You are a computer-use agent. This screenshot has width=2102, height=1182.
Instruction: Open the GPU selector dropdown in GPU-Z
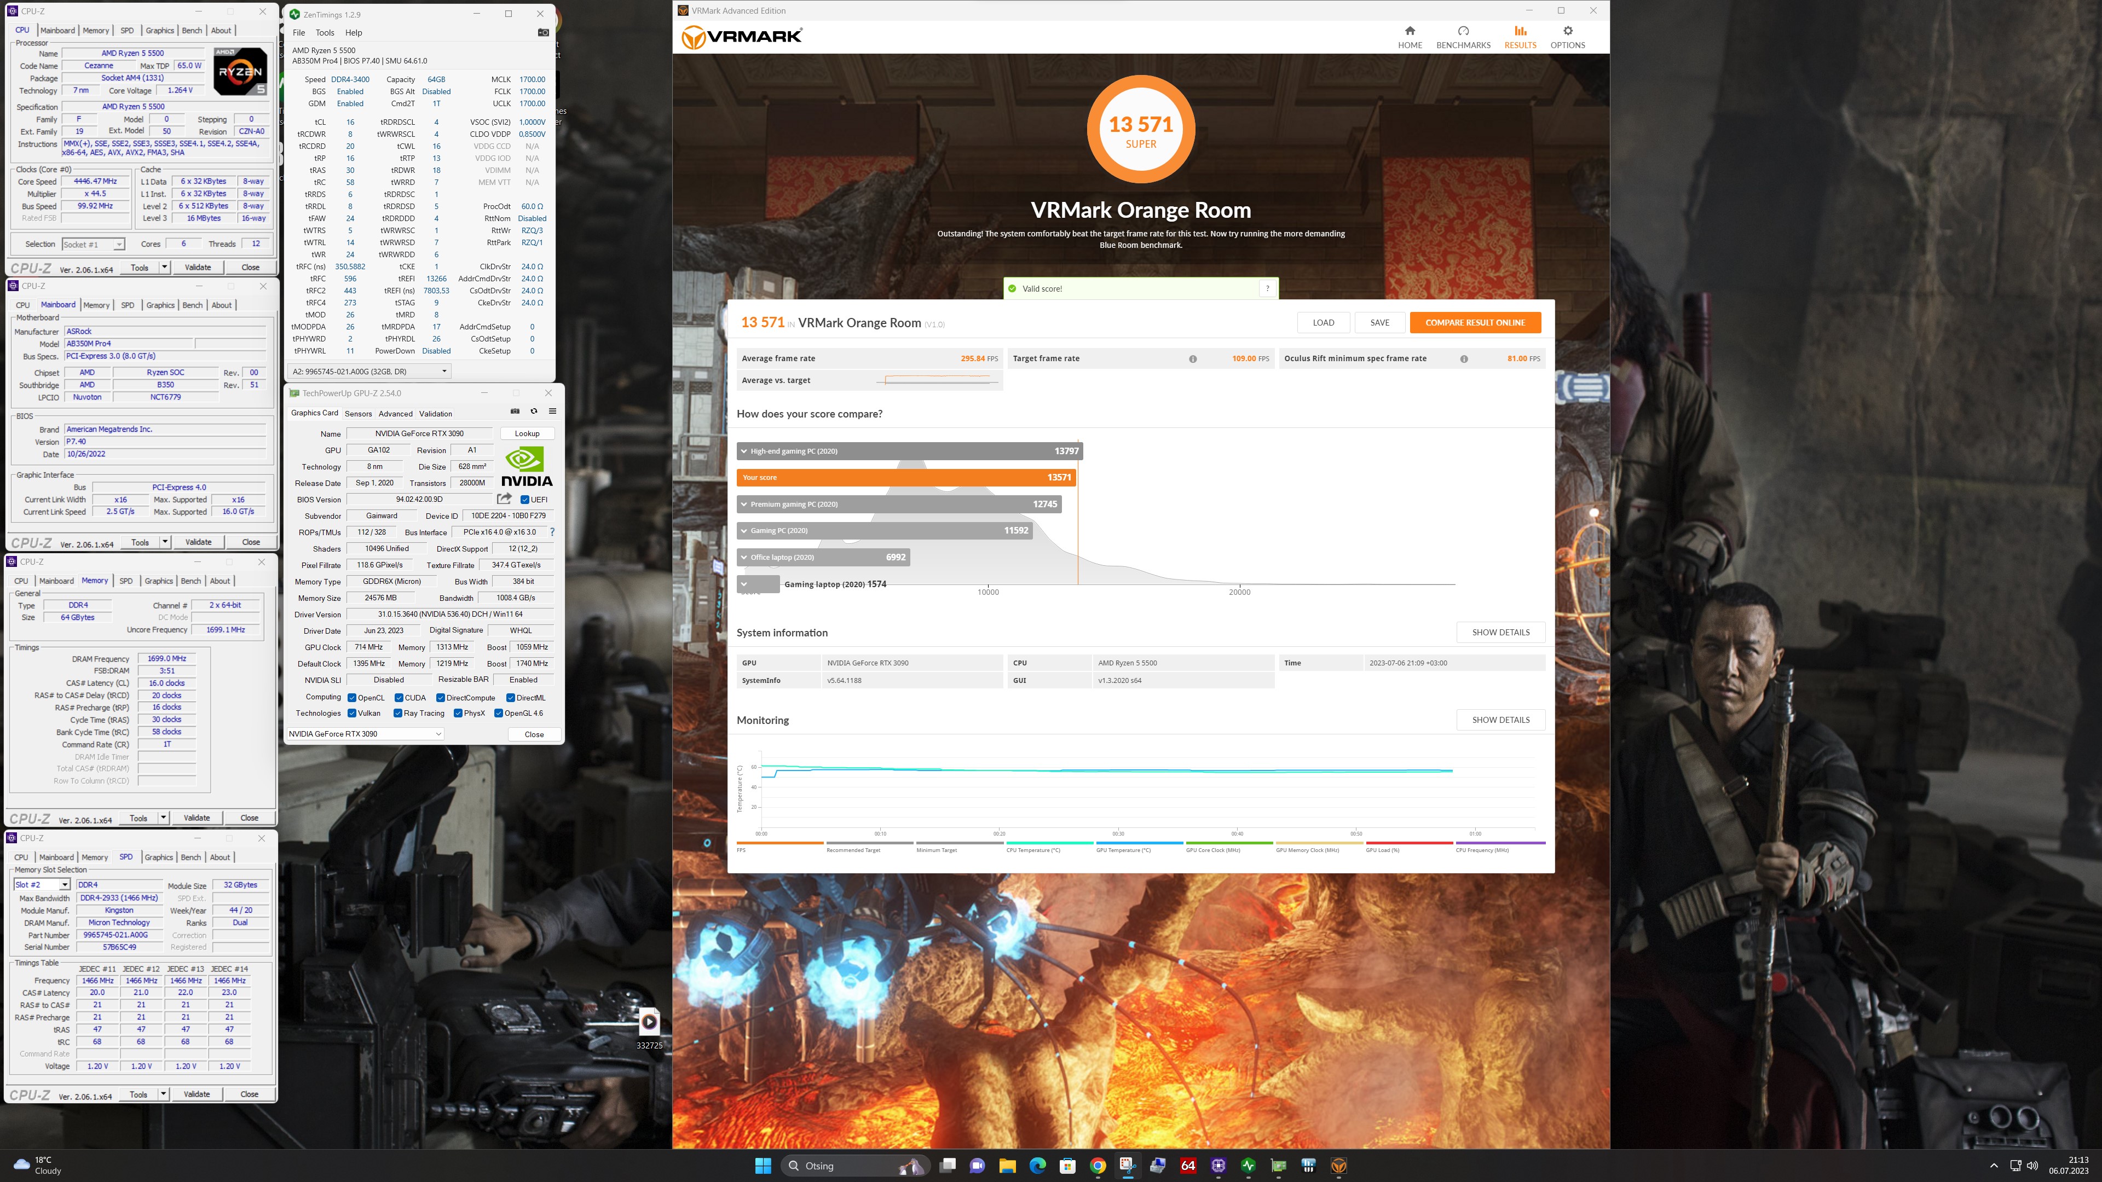(x=365, y=733)
